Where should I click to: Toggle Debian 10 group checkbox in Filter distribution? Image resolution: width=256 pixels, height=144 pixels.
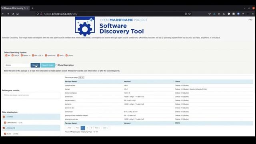point(4,128)
